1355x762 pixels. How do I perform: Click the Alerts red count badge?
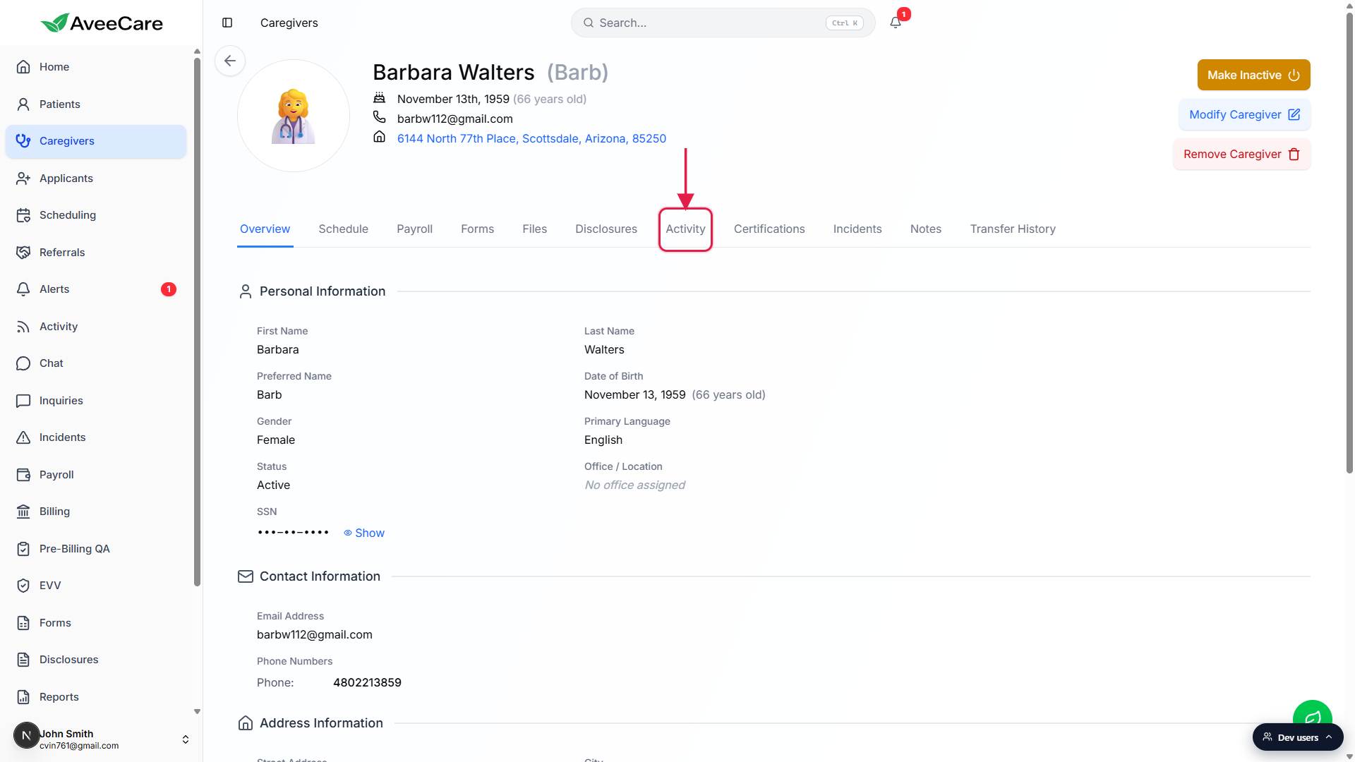169,289
